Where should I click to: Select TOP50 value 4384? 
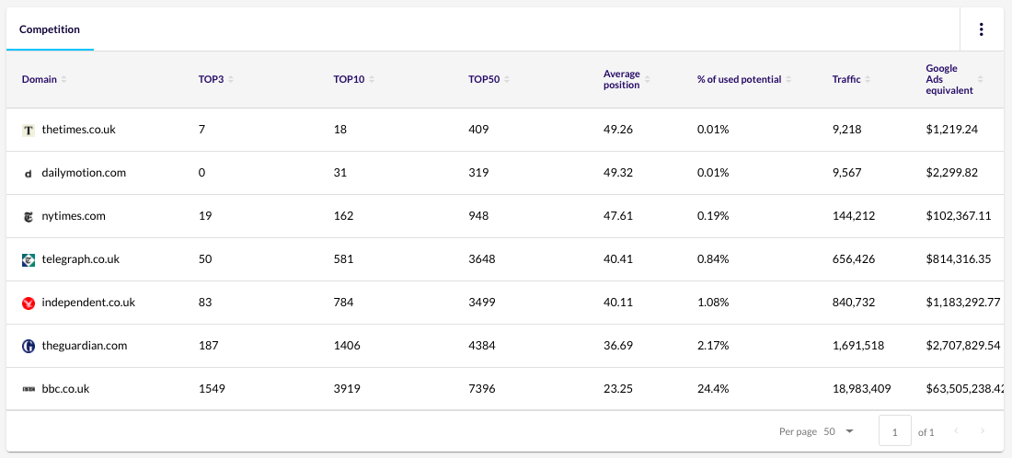[481, 346]
